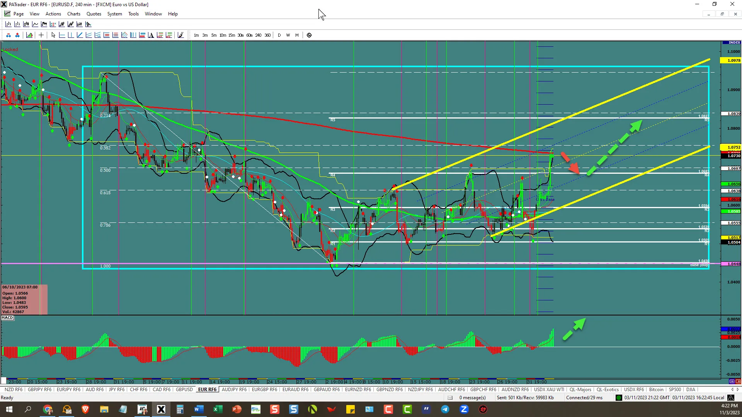This screenshot has width=742, height=417.
Task: Select the point and figure chart icon
Action: pyautogui.click(x=53, y=24)
